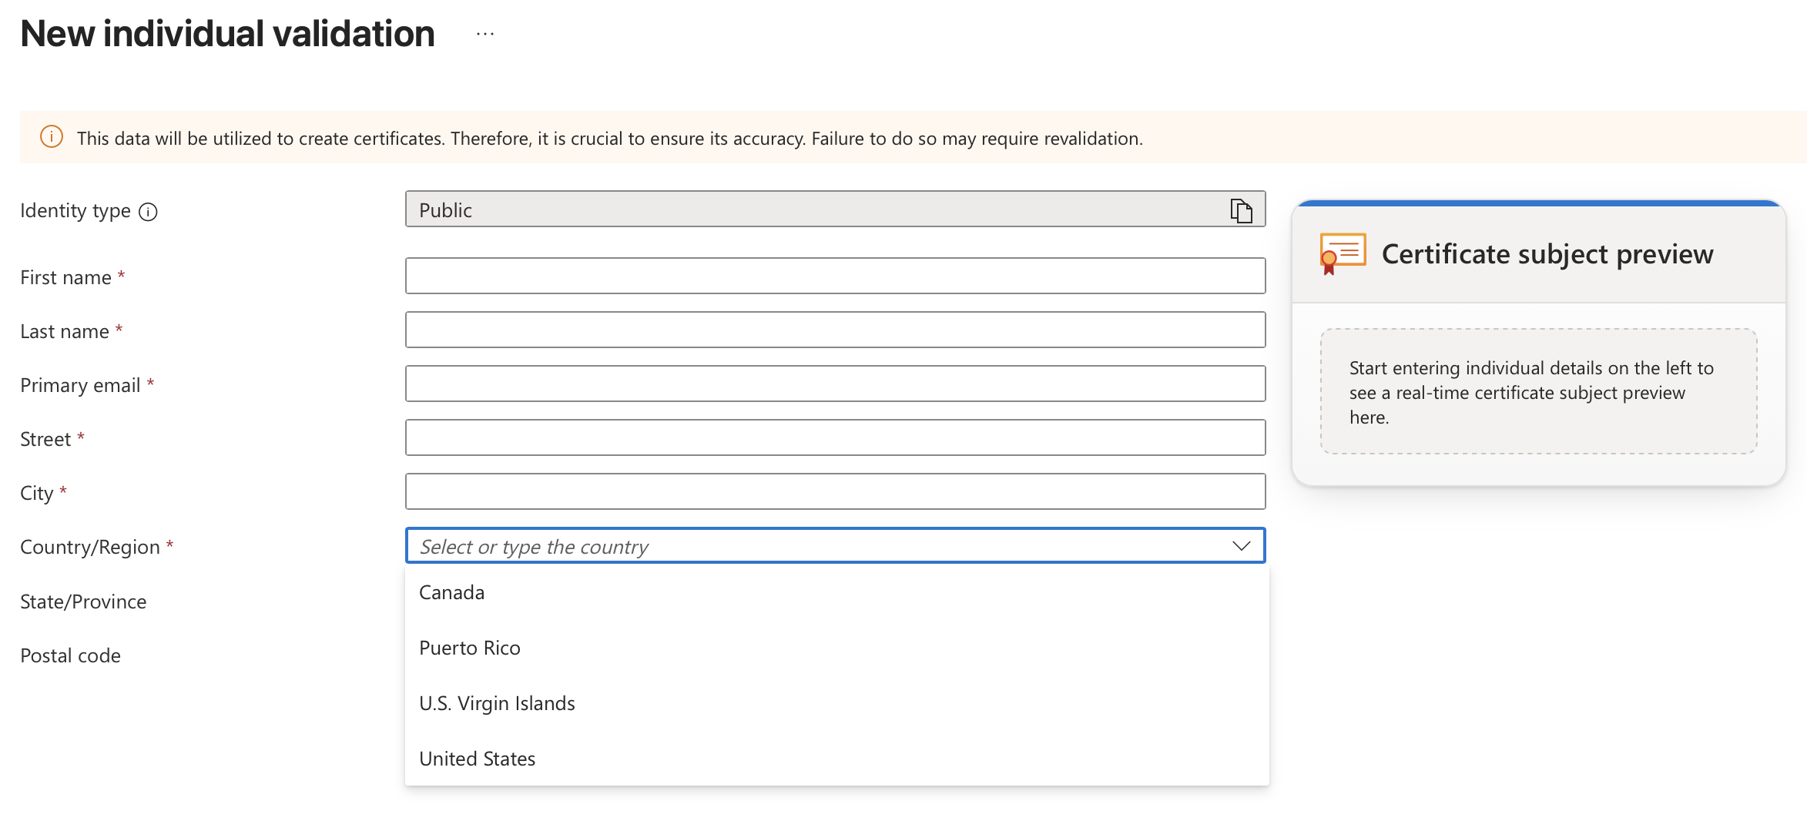Click the real-time preview placeholder text
The width and height of the screenshot is (1807, 821).
[1531, 393]
